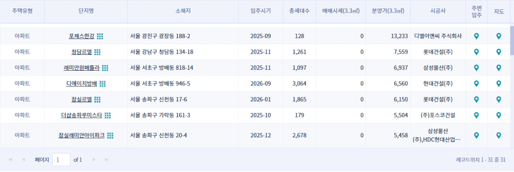
Task: Click the 2,678 총세대수 cell
Action: [299, 136]
